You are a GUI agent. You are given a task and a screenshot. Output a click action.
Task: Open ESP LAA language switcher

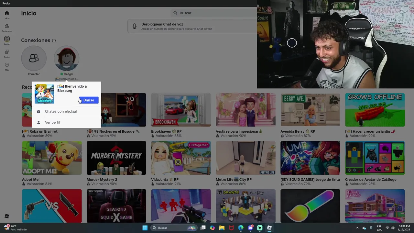pos(379,228)
